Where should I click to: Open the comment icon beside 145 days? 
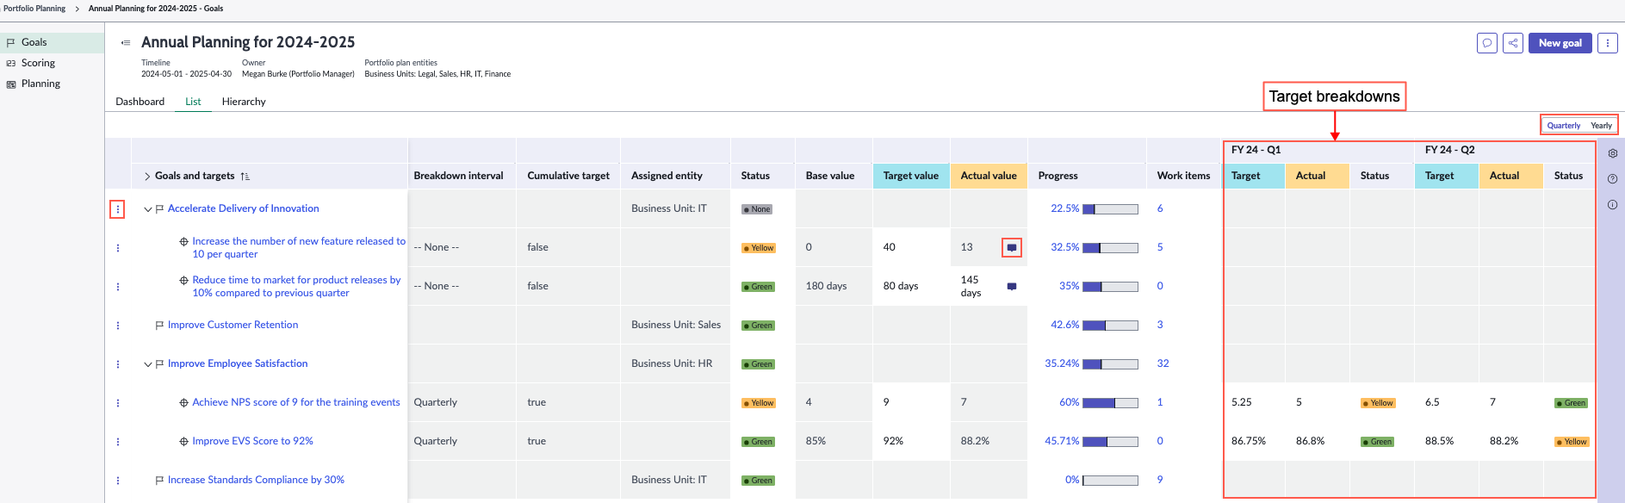click(x=1012, y=286)
